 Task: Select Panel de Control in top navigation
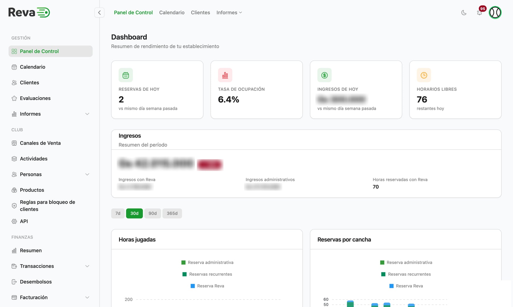[133, 13]
